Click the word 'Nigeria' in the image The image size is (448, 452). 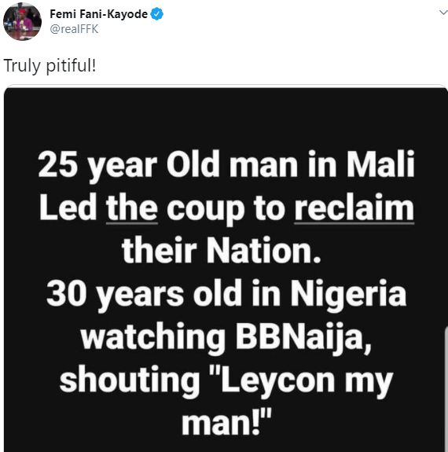[348, 294]
